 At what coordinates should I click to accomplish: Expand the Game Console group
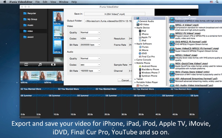(135, 60)
